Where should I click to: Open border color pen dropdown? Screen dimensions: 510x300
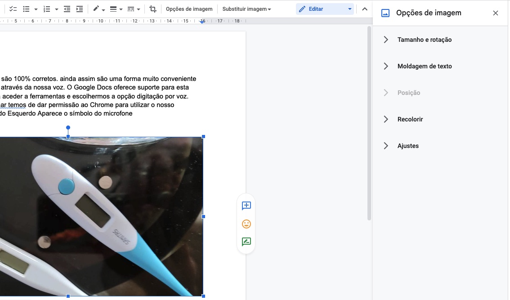click(99, 9)
